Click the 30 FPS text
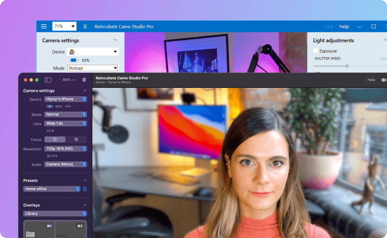The width and height of the screenshot is (387, 238). pos(52,156)
